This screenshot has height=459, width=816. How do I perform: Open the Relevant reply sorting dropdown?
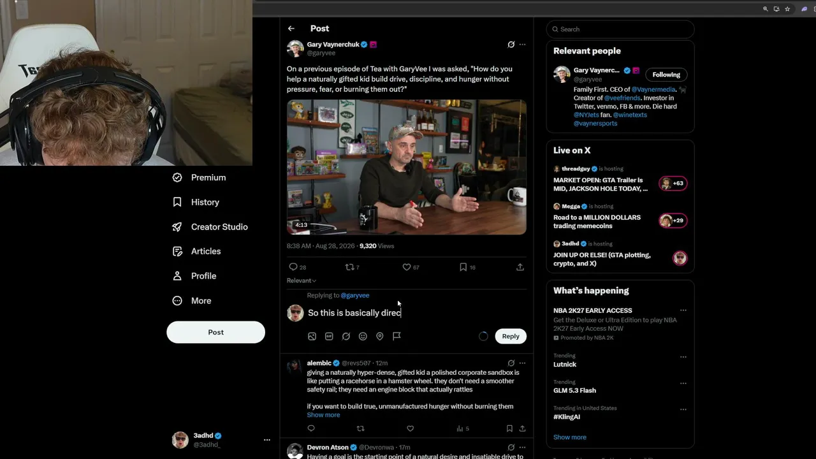(x=302, y=280)
